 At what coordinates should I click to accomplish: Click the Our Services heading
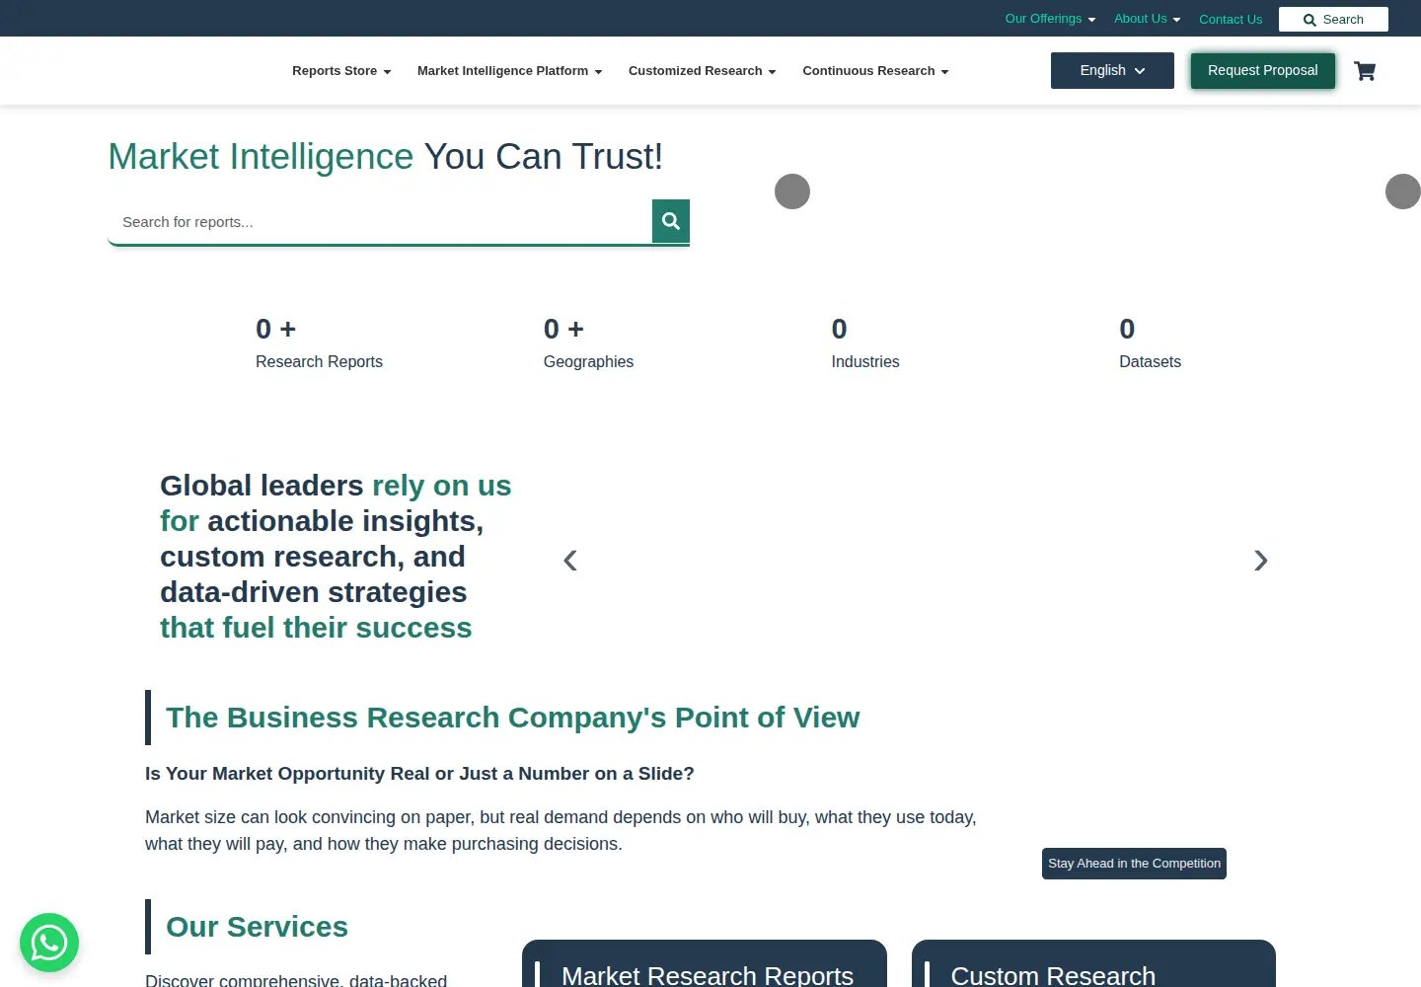pos(257,927)
